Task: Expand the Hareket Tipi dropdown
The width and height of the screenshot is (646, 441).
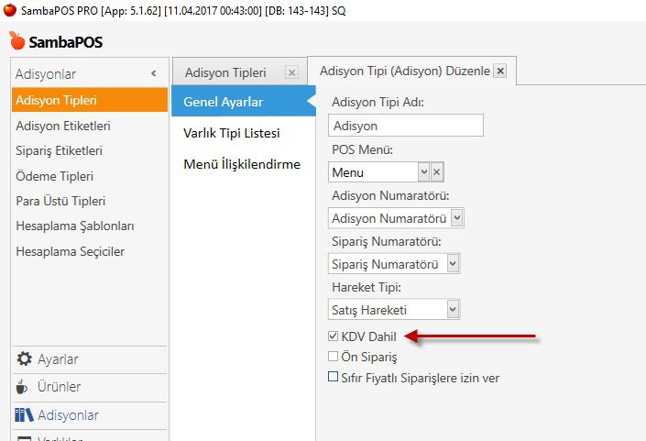Action: [453, 310]
